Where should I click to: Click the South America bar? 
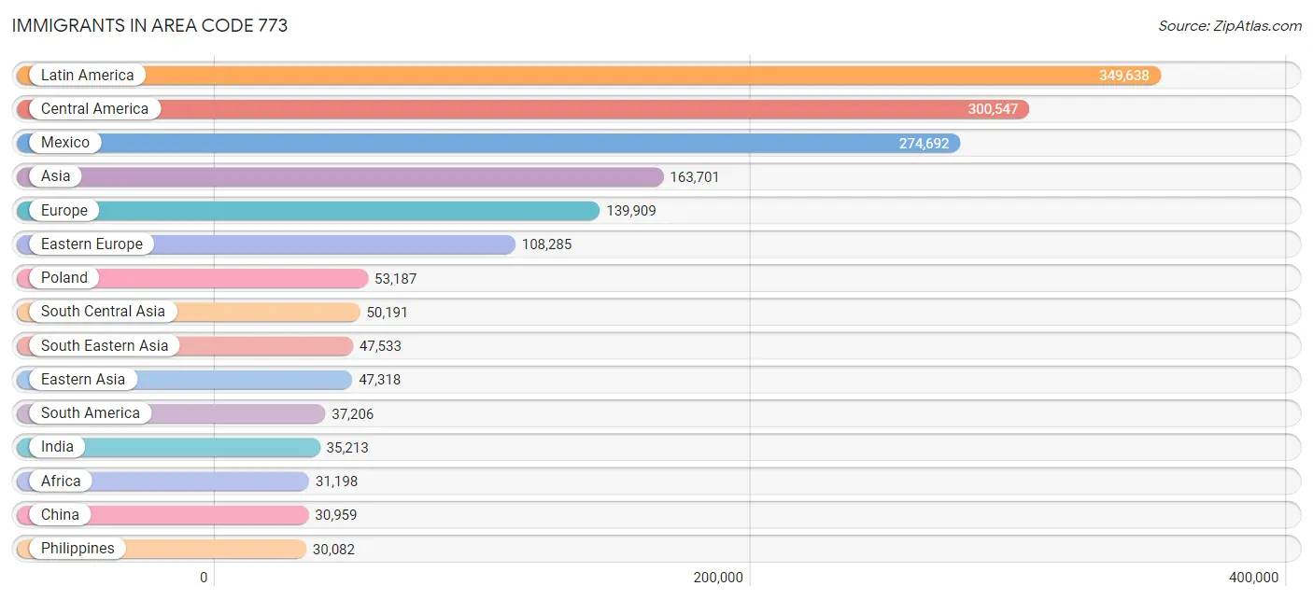pyautogui.click(x=171, y=413)
